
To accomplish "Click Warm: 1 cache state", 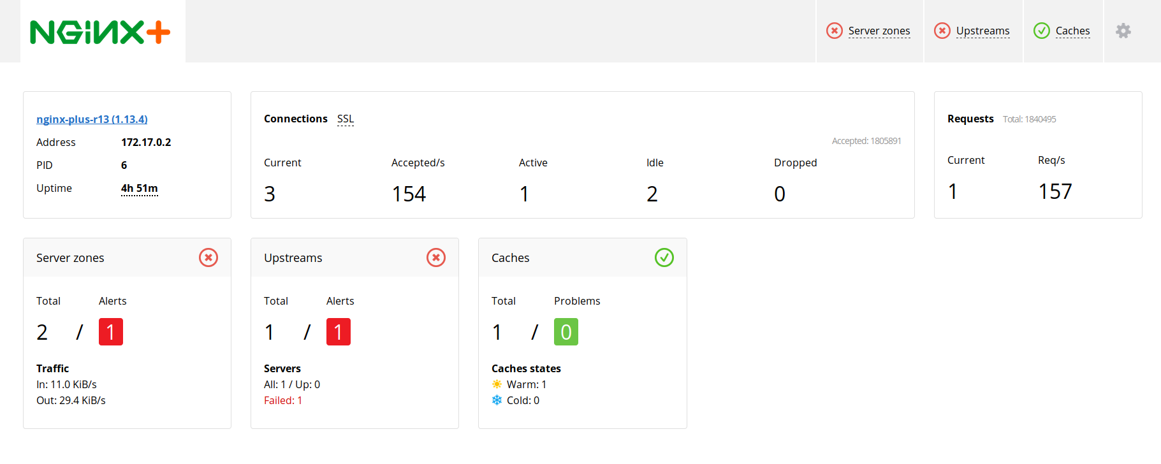I will click(527, 384).
